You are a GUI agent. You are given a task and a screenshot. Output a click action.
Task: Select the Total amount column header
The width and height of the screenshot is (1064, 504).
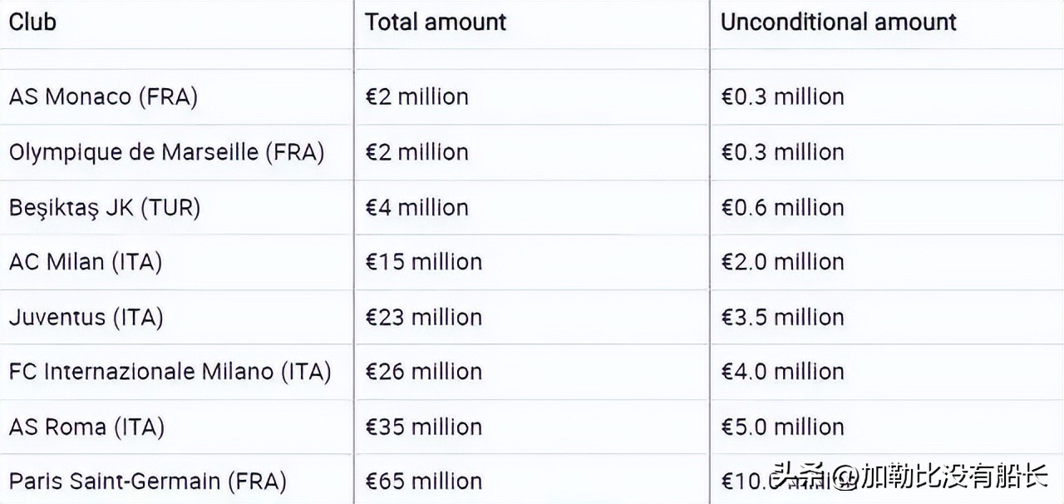pyautogui.click(x=436, y=22)
